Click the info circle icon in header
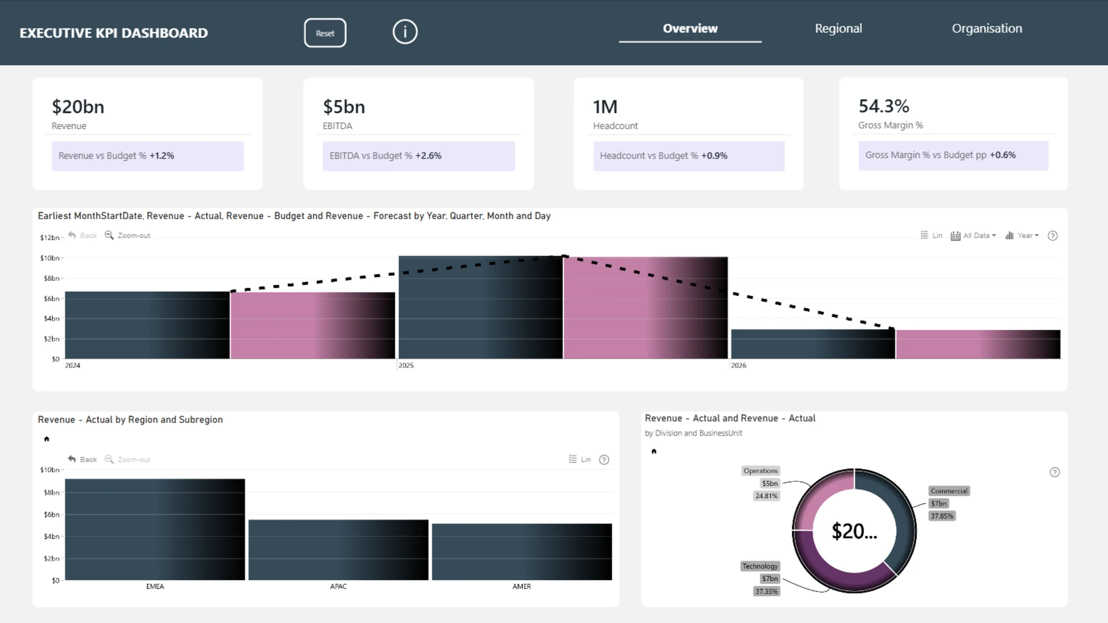The image size is (1108, 623). (x=405, y=32)
